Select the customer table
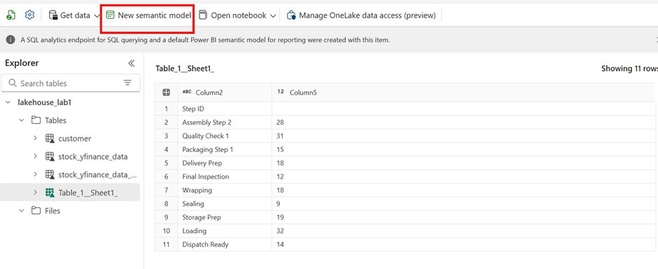 75,139
